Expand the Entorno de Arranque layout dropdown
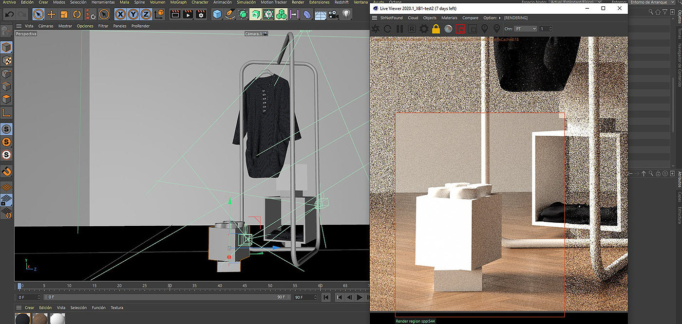The image size is (682, 324). click(x=653, y=2)
